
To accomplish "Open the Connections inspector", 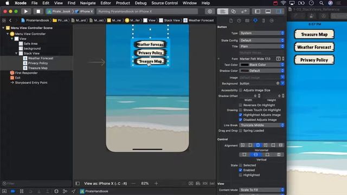I will point(272,21).
